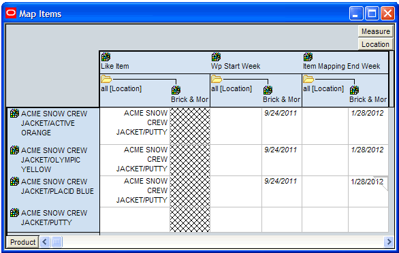Click the cube icon beside OLYMPIC YELLOW jacket row
The image size is (399, 253).
pos(14,150)
